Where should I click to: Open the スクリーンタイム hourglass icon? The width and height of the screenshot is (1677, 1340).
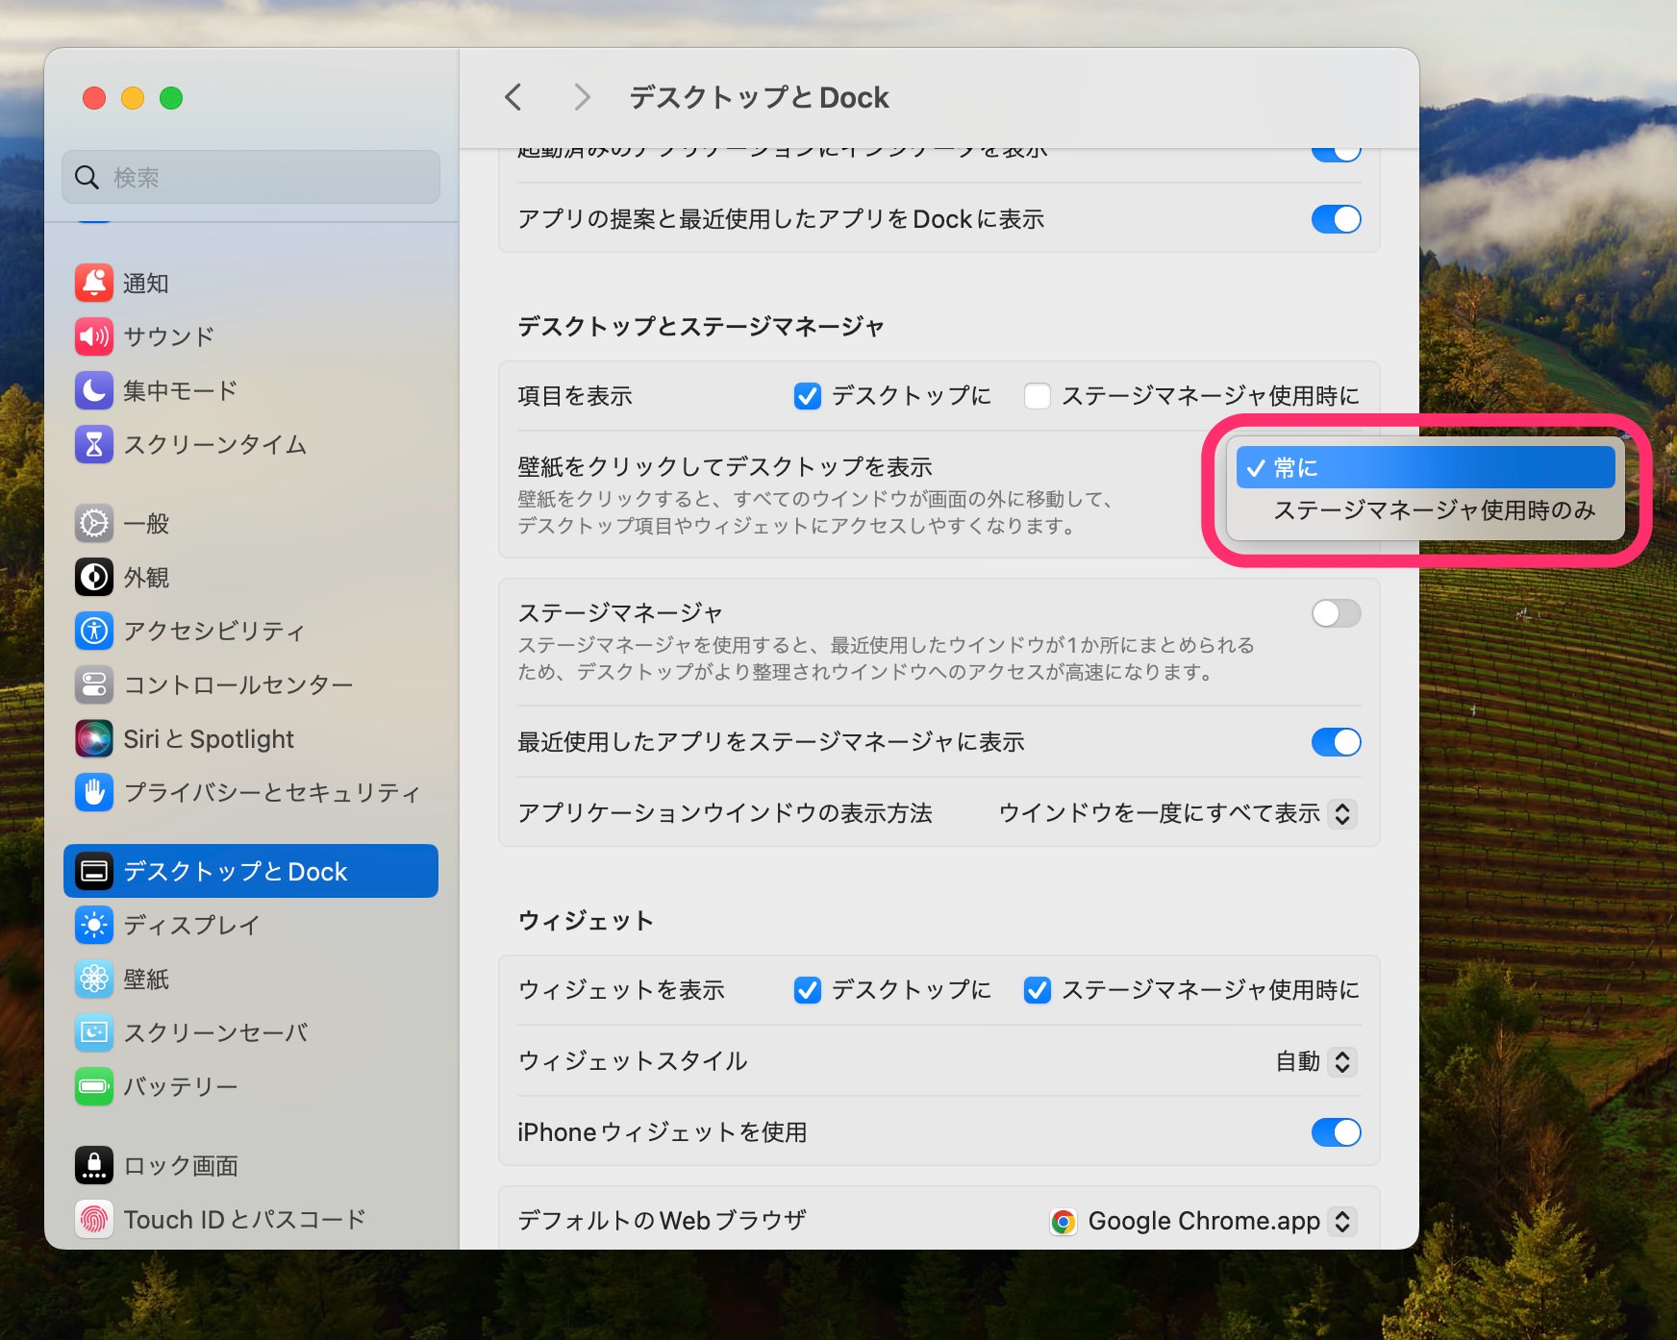pos(94,444)
